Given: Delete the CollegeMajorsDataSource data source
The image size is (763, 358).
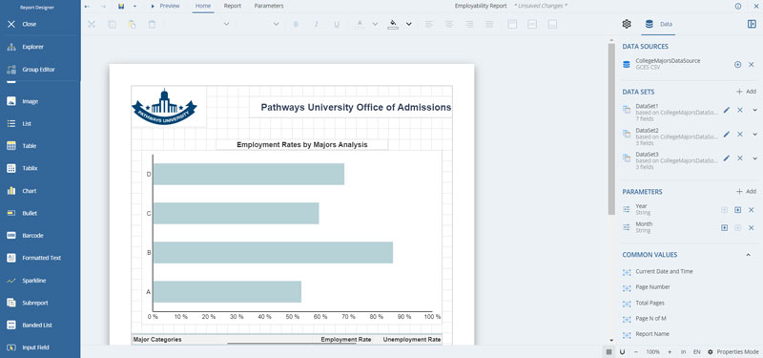Looking at the screenshot, I should (751, 64).
